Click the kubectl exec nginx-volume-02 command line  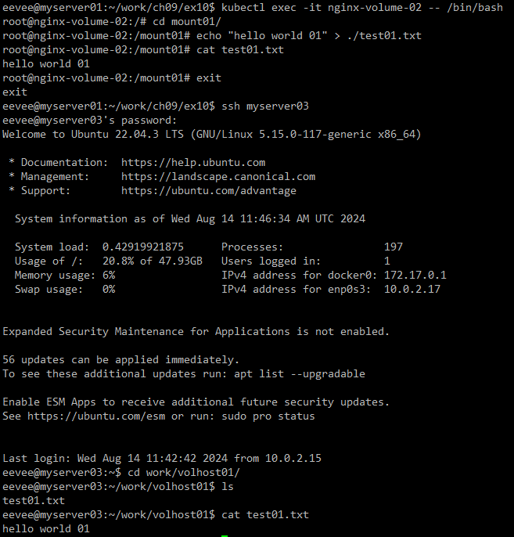(253, 7)
